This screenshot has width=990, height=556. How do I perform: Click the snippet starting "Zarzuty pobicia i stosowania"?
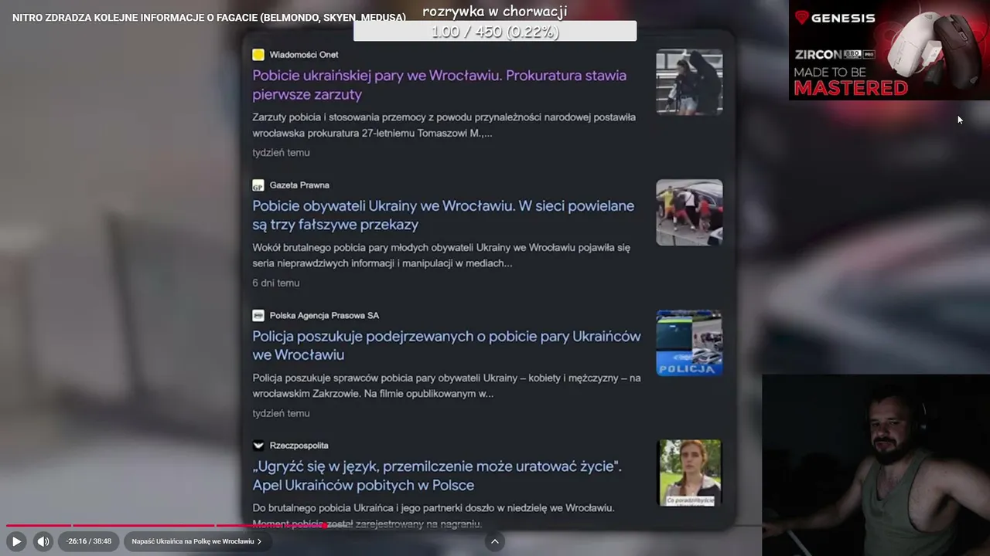click(444, 125)
